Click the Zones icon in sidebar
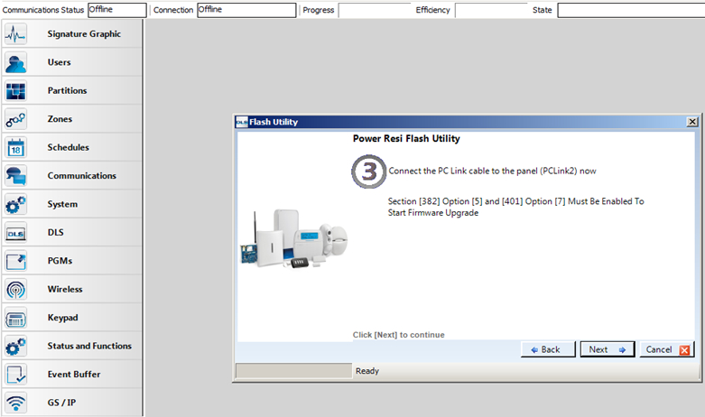 pos(16,119)
